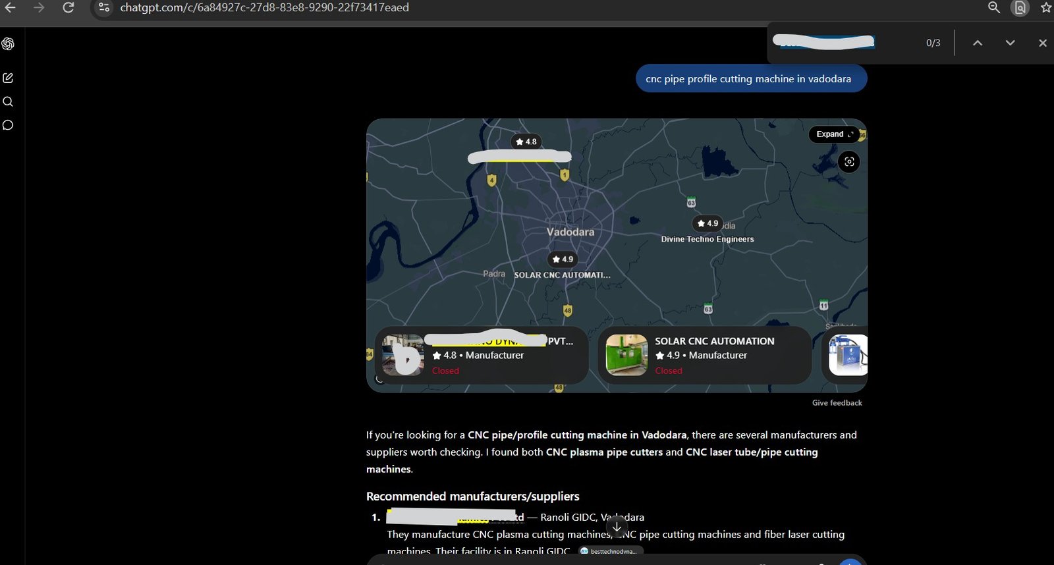Open the chat bubble icon in sidebar
The height and width of the screenshot is (565, 1054).
(x=8, y=125)
